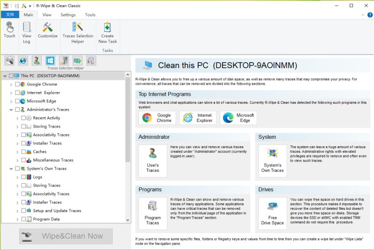The width and height of the screenshot is (374, 250).
Task: Check the Setup and Update Traces checkbox
Action: (x=23, y=211)
